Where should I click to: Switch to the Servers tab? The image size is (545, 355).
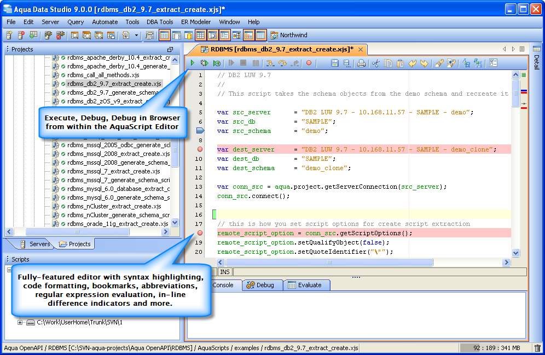[35, 244]
